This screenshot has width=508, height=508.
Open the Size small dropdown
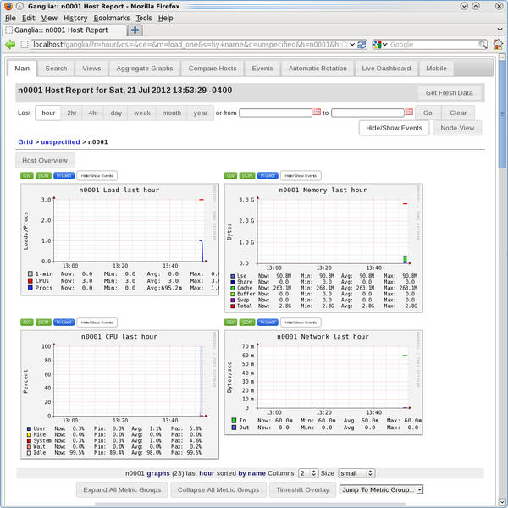click(x=356, y=473)
